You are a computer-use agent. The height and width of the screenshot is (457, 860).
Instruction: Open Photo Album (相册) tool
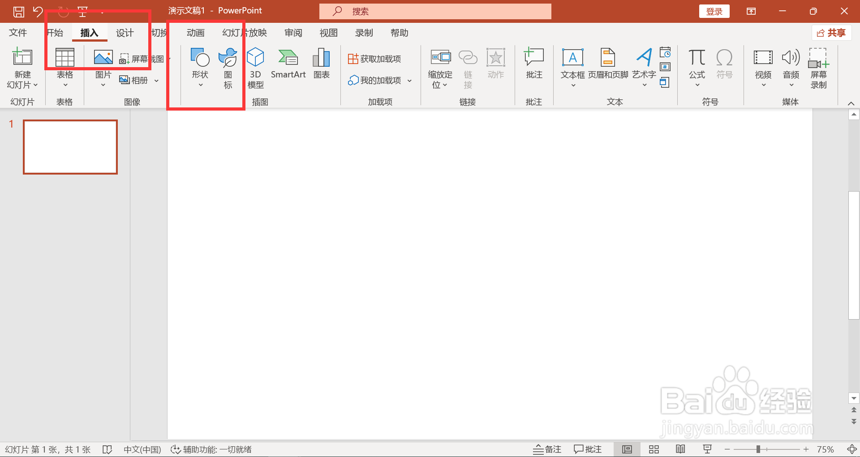click(133, 81)
